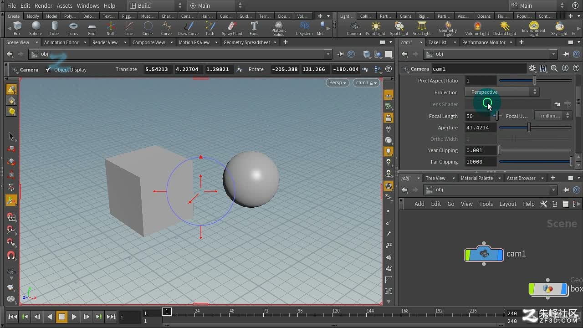Screen dimensions: 583x328
Task: Create an Area Light
Action: [422, 28]
